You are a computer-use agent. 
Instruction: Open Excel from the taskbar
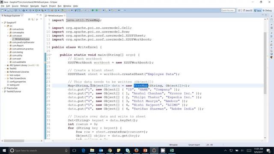[172, 151]
